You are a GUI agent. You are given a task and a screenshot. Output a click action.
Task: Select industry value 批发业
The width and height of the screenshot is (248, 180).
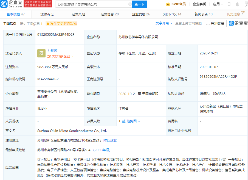pyautogui.click(x=42, y=109)
